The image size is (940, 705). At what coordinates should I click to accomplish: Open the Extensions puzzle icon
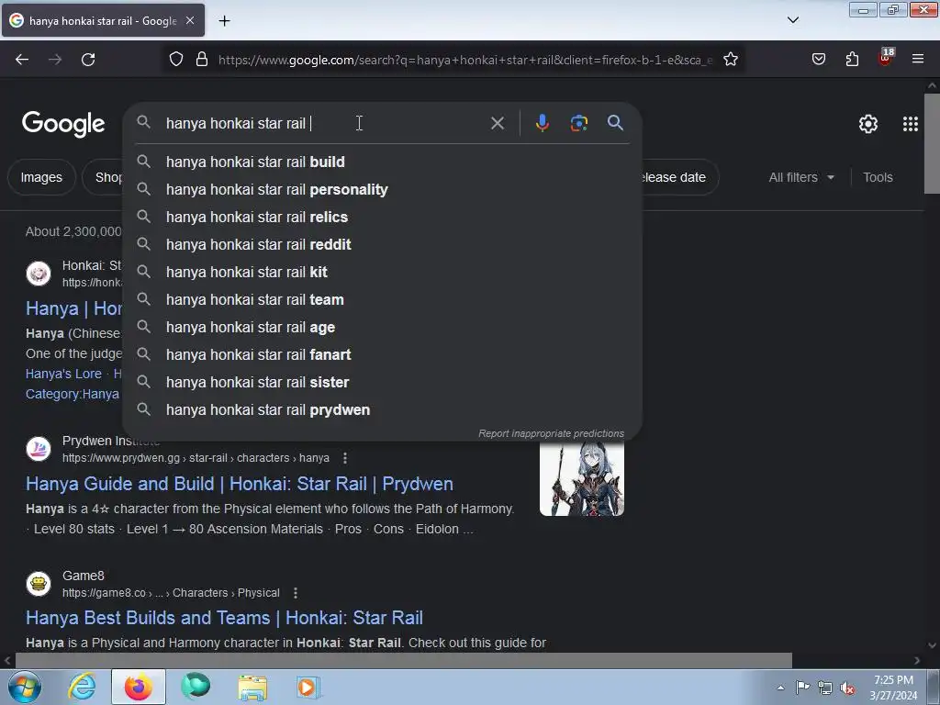click(x=852, y=59)
